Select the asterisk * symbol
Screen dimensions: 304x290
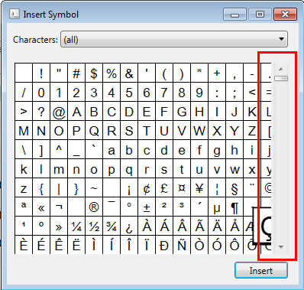pyautogui.click(x=199, y=73)
